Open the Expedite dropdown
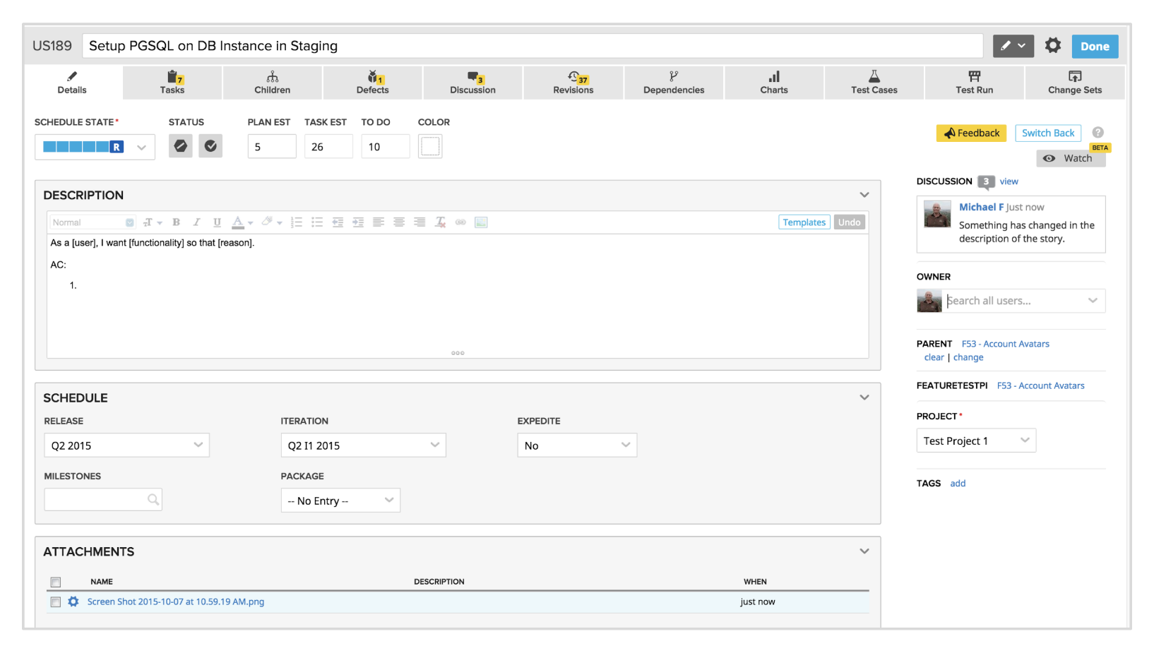 point(576,445)
